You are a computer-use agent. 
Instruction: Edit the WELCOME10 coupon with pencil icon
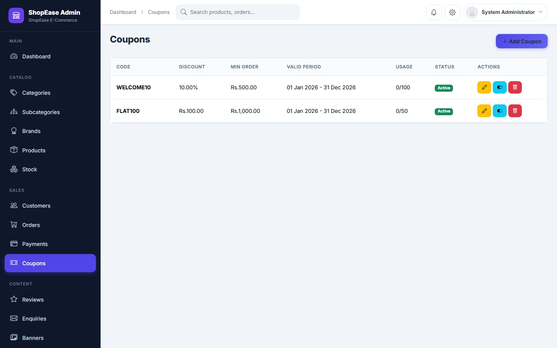(x=484, y=87)
